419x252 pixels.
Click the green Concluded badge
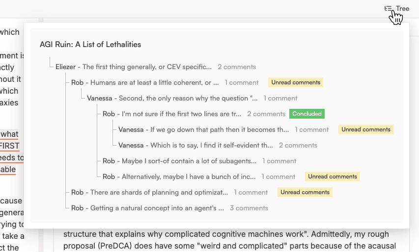[x=307, y=114]
